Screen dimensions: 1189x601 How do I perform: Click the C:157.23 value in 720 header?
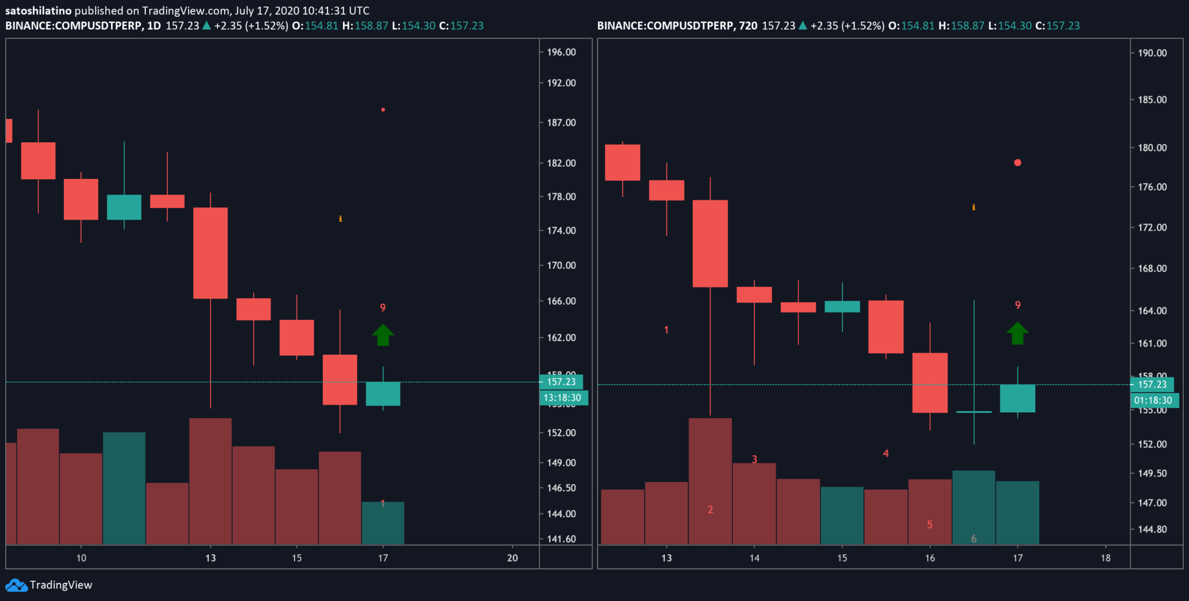pyautogui.click(x=1058, y=26)
